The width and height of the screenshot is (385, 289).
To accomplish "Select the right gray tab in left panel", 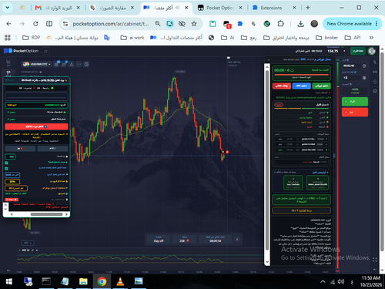I will click(52, 148).
